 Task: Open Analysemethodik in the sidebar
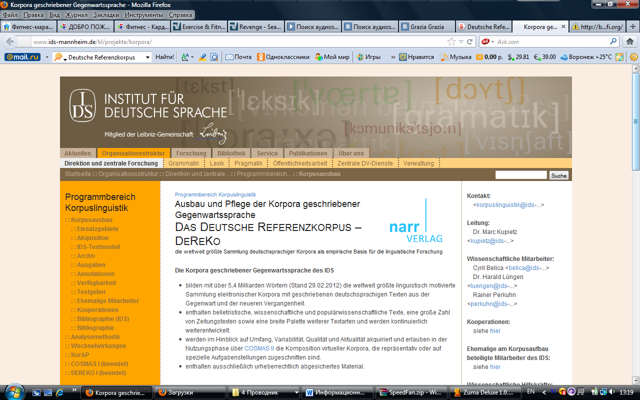(95, 337)
